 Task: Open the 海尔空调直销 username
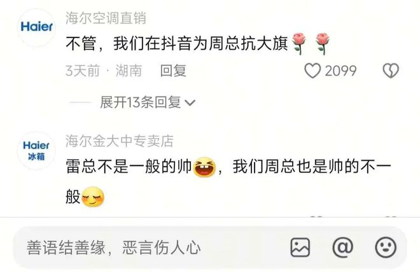(106, 18)
